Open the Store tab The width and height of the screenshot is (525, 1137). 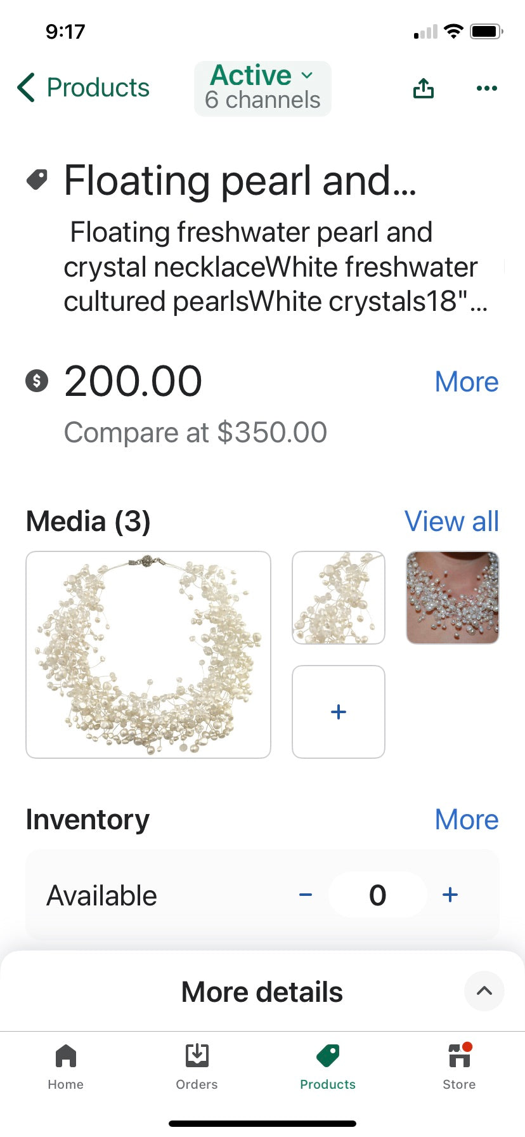click(x=459, y=1067)
